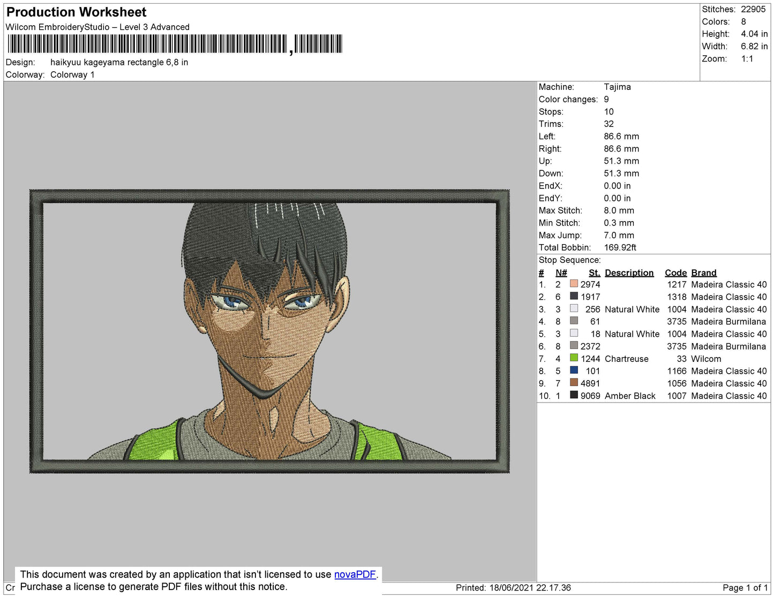
Task: Click the zoom value 1:1
Action: (x=747, y=58)
